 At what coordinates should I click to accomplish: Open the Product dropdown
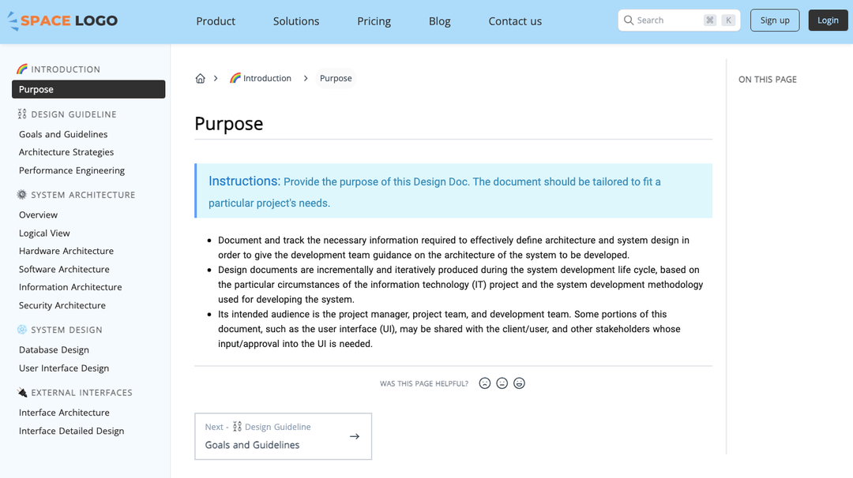point(216,21)
